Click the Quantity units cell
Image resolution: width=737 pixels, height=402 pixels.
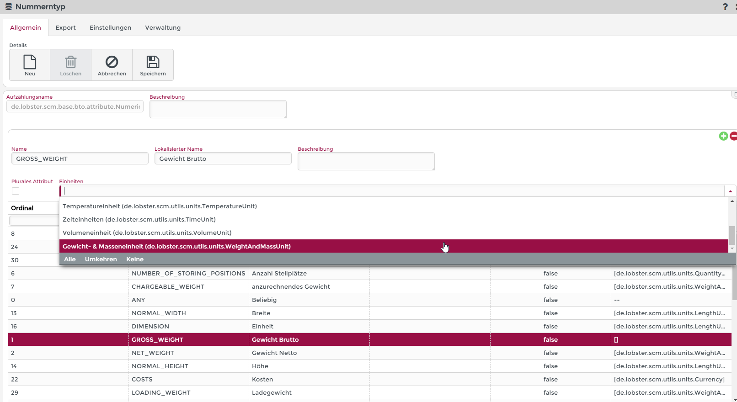pyautogui.click(x=671, y=273)
